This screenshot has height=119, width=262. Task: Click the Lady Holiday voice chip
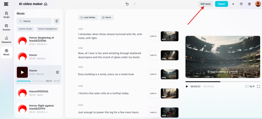tap(88, 18)
